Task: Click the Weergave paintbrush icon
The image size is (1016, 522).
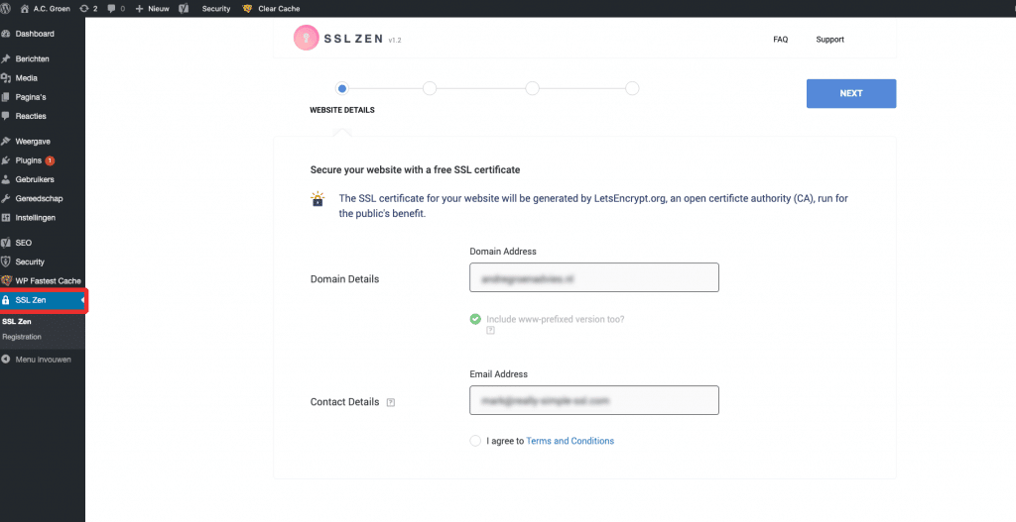Action: 6,141
